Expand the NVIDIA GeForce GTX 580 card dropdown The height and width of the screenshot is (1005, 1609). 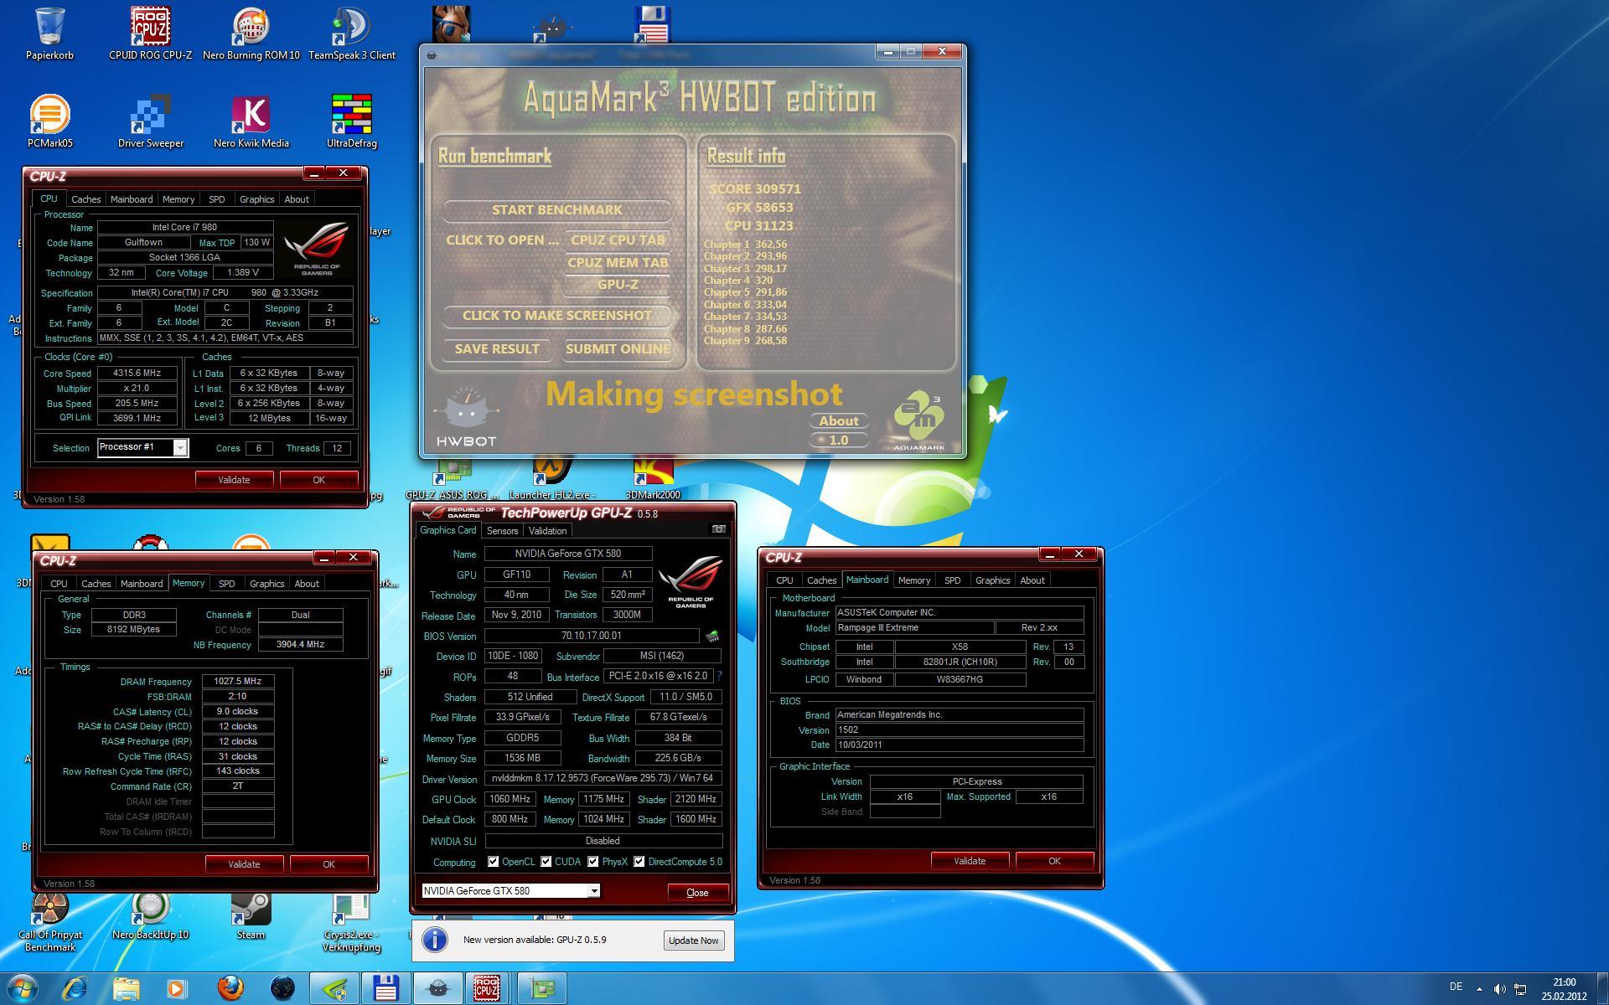click(x=593, y=891)
